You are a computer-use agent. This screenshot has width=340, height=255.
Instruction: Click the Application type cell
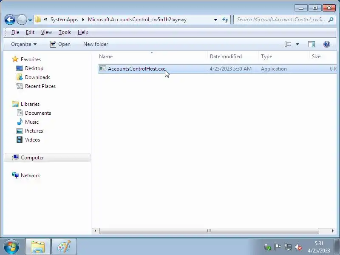tap(274, 69)
